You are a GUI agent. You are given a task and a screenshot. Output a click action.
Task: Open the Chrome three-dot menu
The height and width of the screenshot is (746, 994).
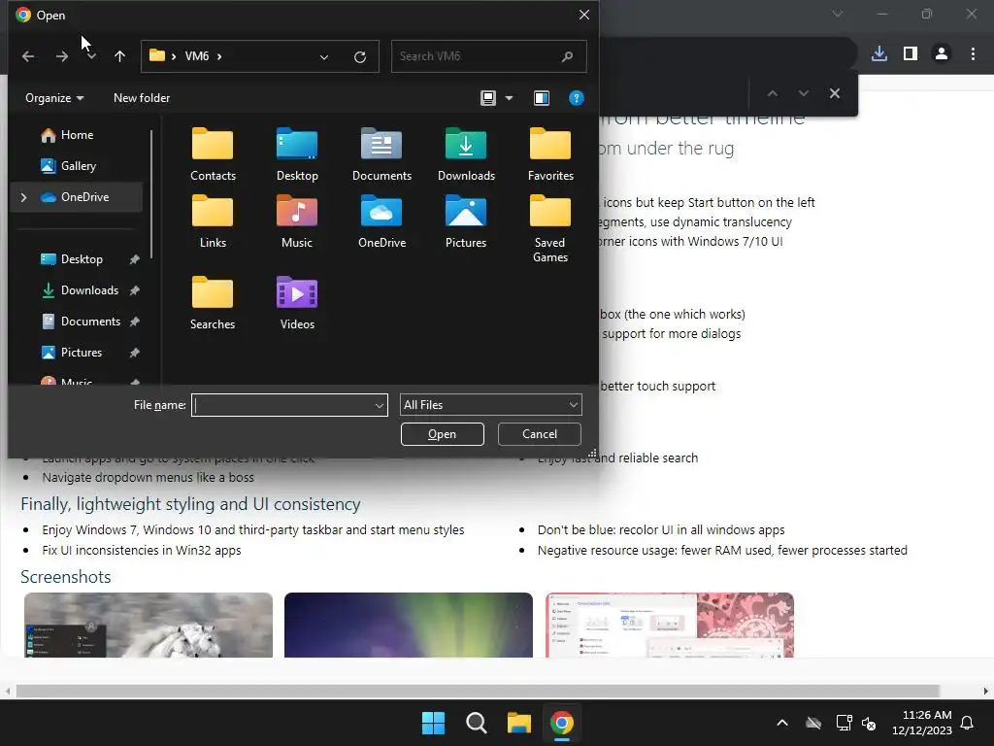973,54
